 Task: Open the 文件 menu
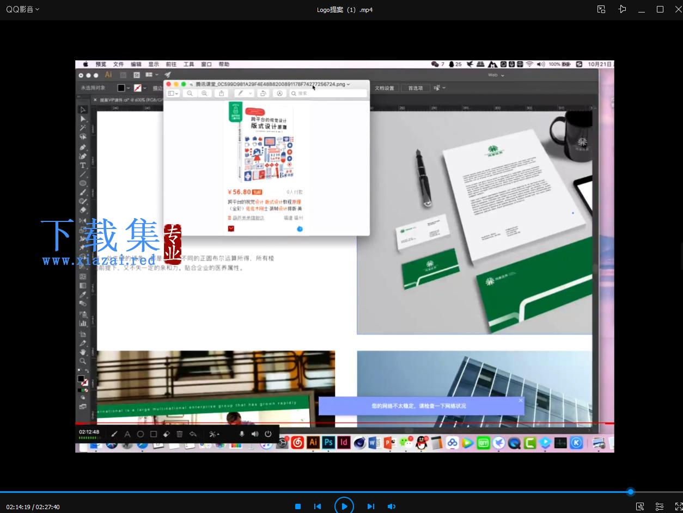[118, 64]
